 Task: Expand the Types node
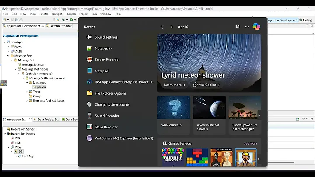[x=27, y=92]
